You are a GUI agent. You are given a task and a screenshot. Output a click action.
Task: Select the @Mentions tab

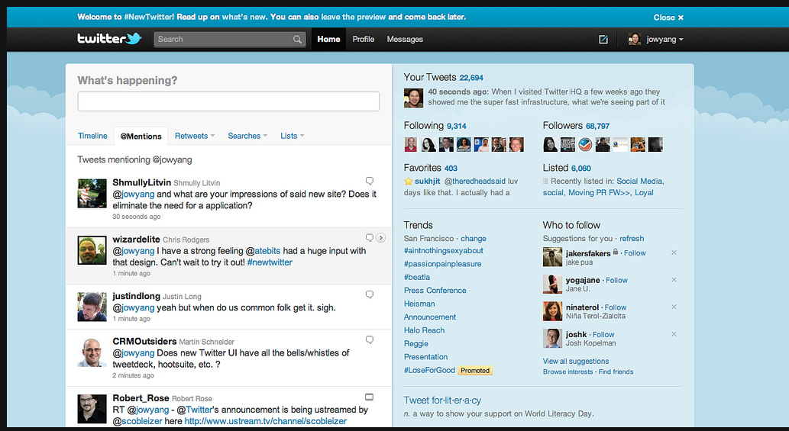(x=141, y=136)
